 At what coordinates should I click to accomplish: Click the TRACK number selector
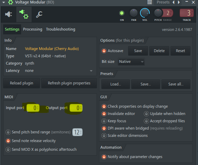pos(187,13)
